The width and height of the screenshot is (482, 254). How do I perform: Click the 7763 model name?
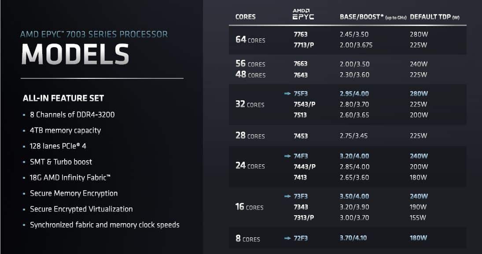tap(300, 34)
